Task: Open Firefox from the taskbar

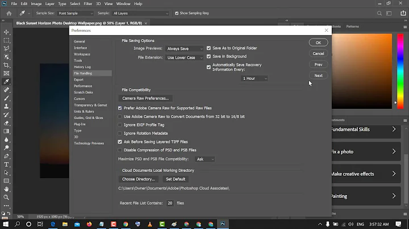Action: [89, 224]
